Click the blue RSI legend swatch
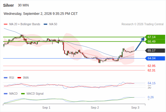Image resolution: width=166 pixels, height=112 pixels. 6,78
